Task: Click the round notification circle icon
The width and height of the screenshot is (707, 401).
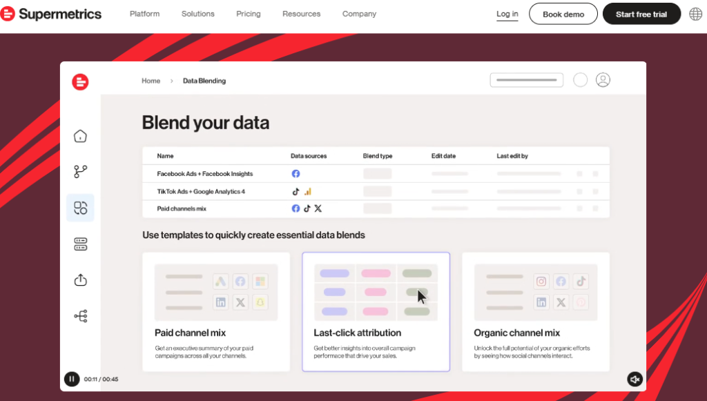Action: tap(580, 80)
